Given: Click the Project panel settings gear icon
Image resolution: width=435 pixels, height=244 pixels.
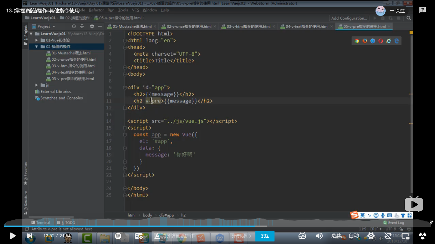Looking at the screenshot, I should point(92,26).
